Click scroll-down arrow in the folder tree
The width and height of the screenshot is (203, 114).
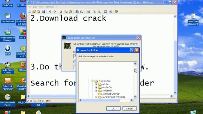(x=135, y=97)
